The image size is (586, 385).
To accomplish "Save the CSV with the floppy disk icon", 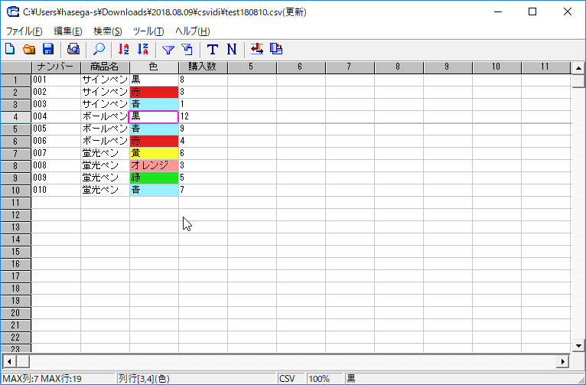I will click(48, 49).
